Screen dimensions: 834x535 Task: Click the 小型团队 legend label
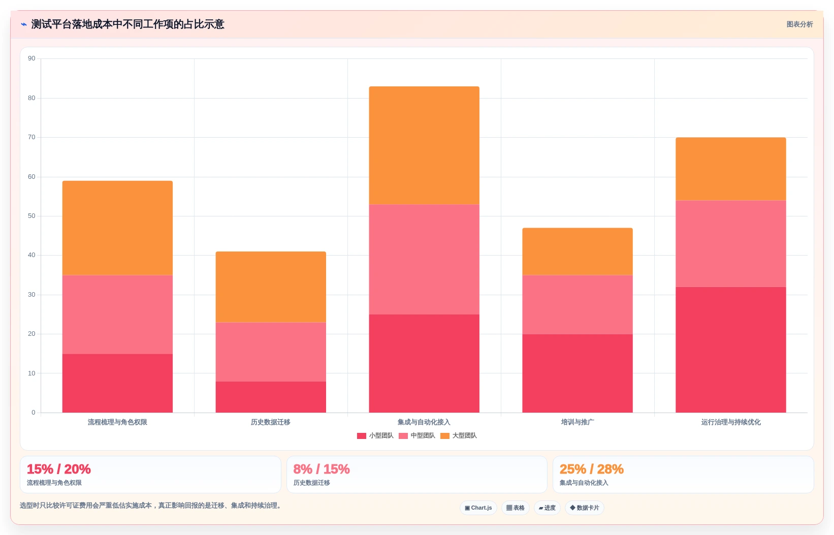pyautogui.click(x=381, y=436)
